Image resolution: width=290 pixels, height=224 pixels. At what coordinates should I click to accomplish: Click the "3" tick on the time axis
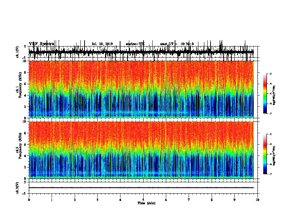[x=97, y=200]
